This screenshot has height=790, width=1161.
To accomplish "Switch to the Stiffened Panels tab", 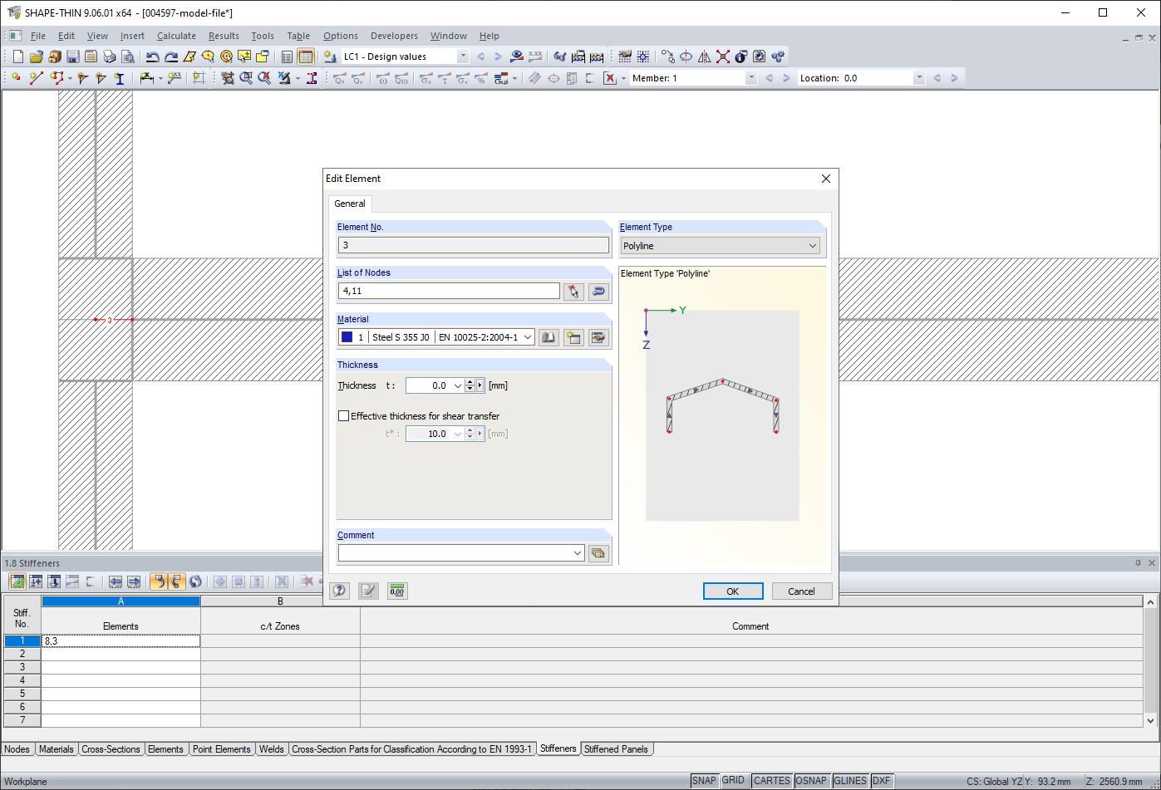I will 616,749.
